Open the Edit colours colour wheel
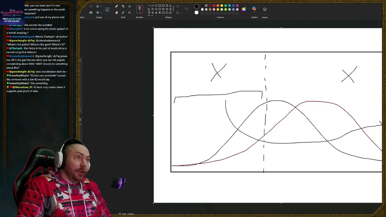386x217 pixels. click(244, 9)
